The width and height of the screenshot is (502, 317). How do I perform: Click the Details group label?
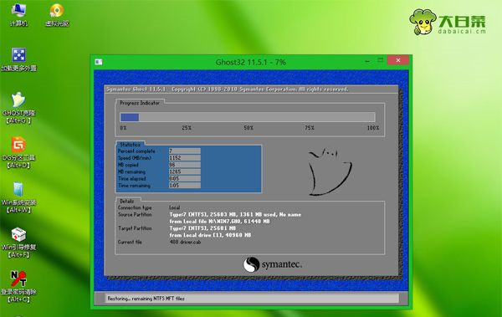pyautogui.click(x=127, y=201)
